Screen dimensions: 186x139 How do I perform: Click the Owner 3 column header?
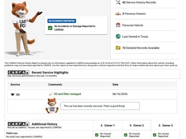point(165,125)
